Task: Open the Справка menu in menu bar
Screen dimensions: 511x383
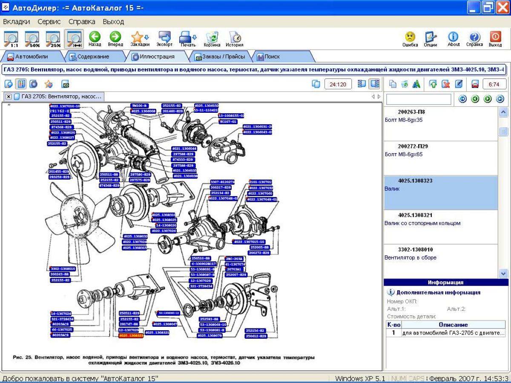Action: pos(82,21)
